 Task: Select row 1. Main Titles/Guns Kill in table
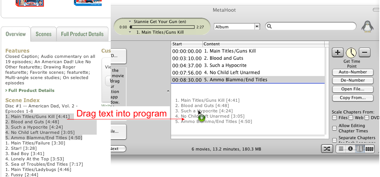pos(248,51)
